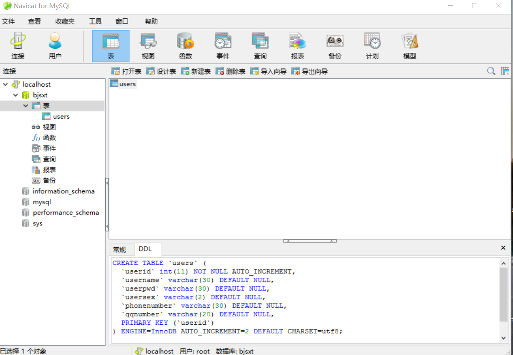This screenshot has width=513, height=355.
Task: Click 导出向导 (Export Wizard) button
Action: coord(309,71)
